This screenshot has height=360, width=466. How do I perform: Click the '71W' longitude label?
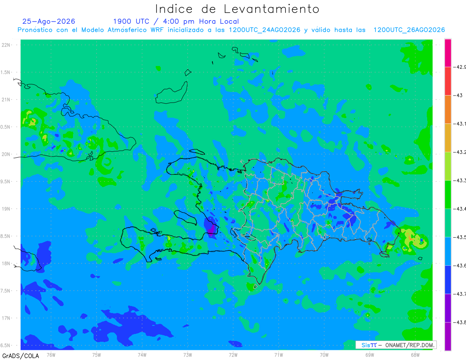tap(278, 355)
